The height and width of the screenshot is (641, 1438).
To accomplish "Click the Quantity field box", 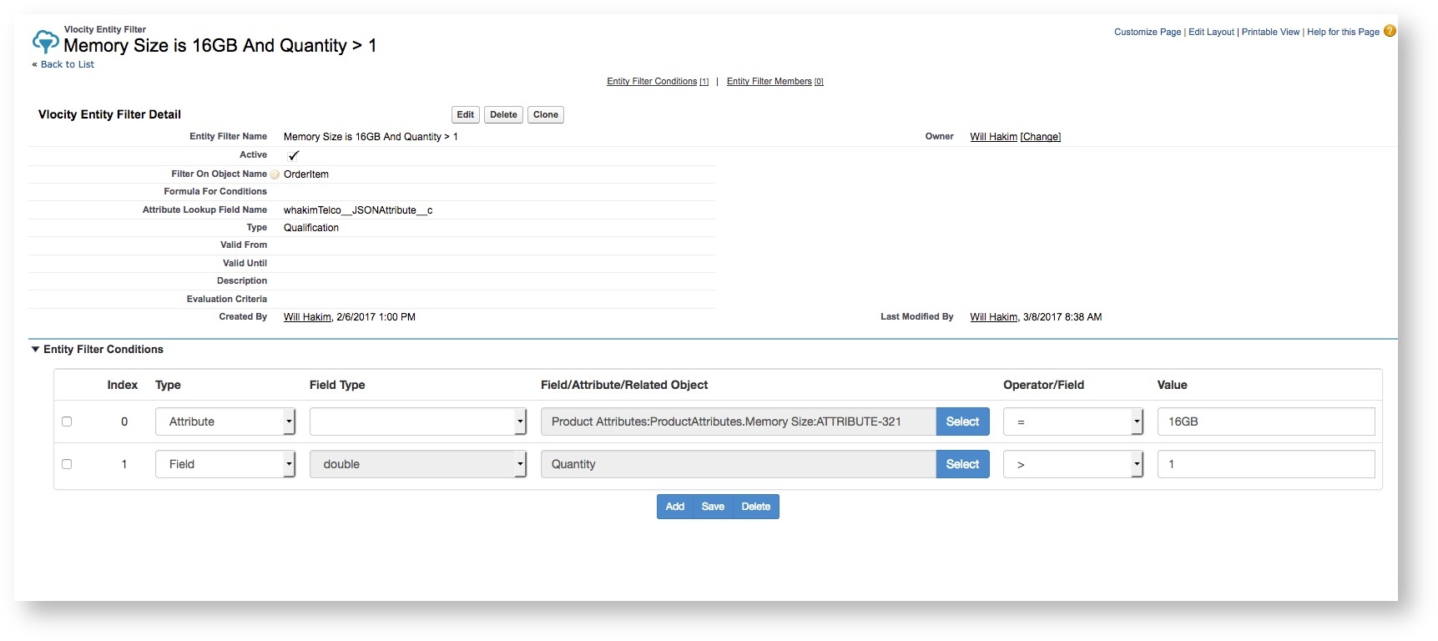I will click(x=739, y=464).
